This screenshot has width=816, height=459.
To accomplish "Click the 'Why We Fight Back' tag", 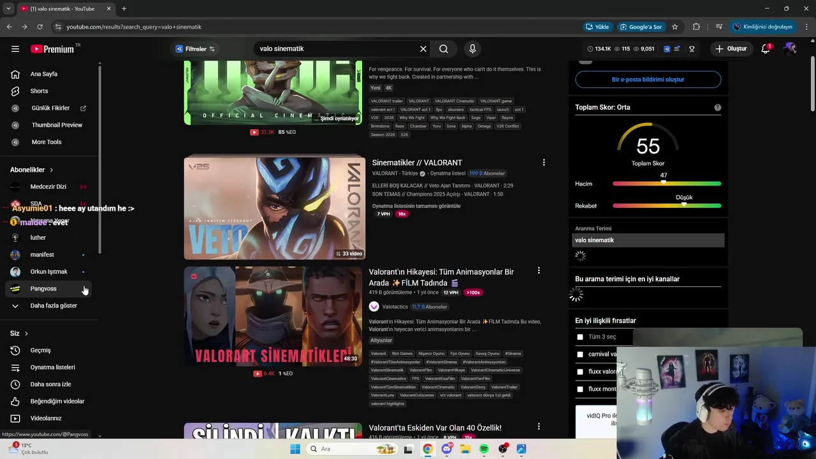I will [x=448, y=117].
